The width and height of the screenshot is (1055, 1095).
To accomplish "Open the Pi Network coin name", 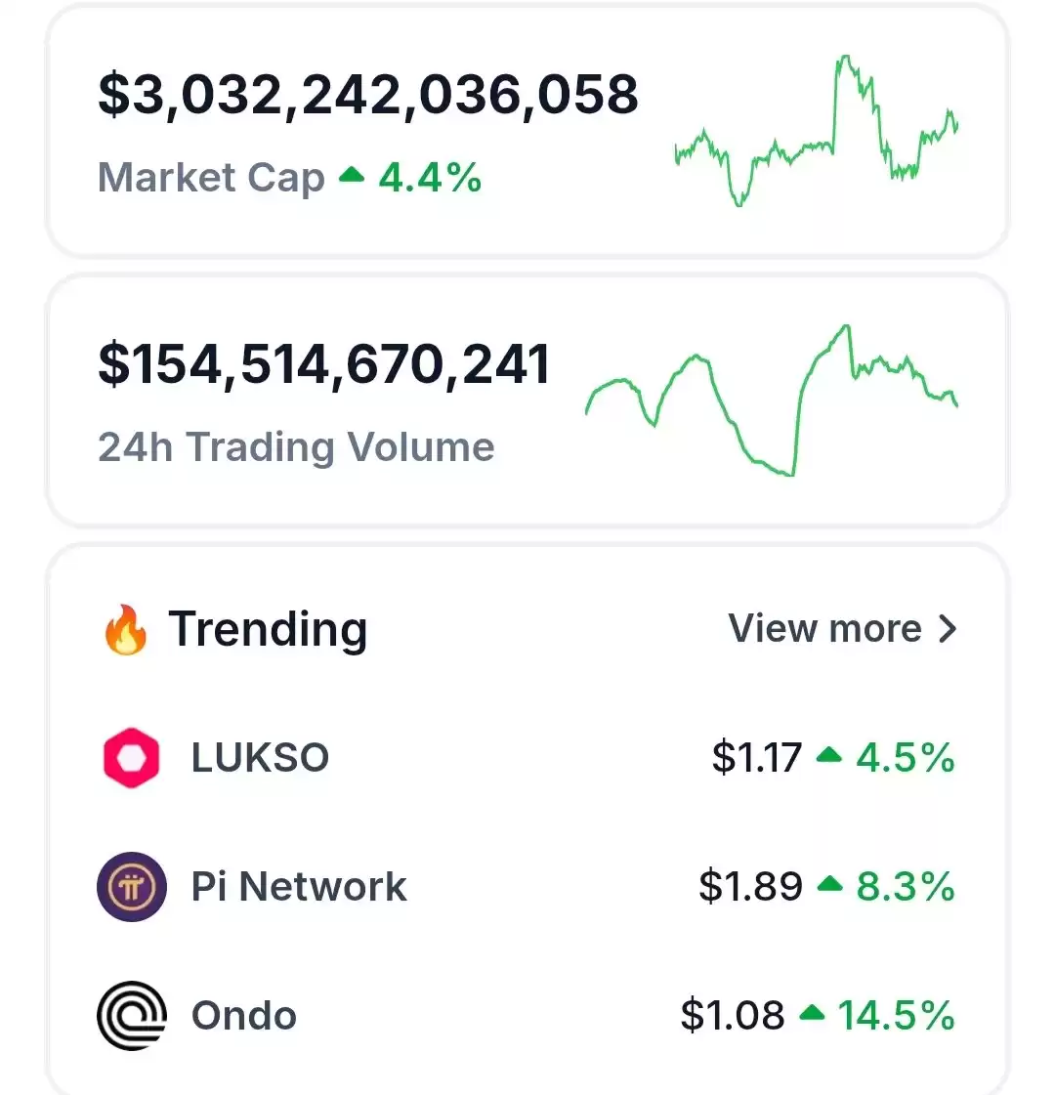I will click(x=299, y=887).
